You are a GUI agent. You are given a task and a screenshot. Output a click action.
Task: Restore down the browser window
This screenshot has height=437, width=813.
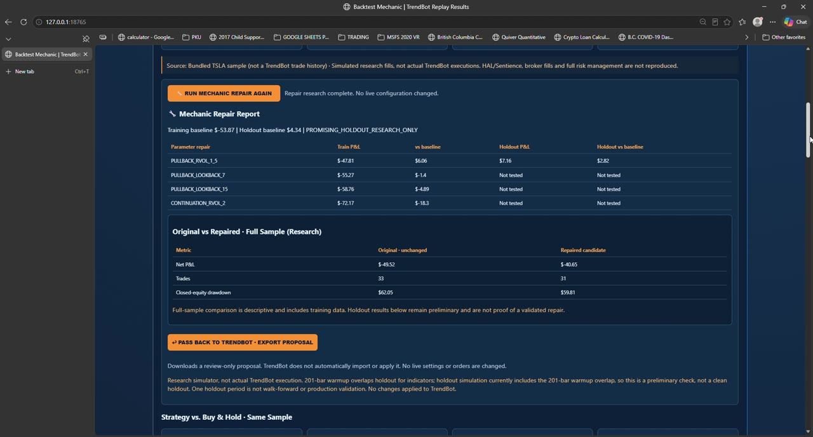pos(784,6)
